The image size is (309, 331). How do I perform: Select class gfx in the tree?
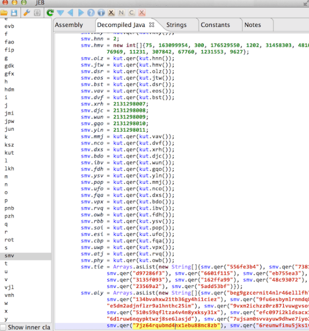click(10, 73)
